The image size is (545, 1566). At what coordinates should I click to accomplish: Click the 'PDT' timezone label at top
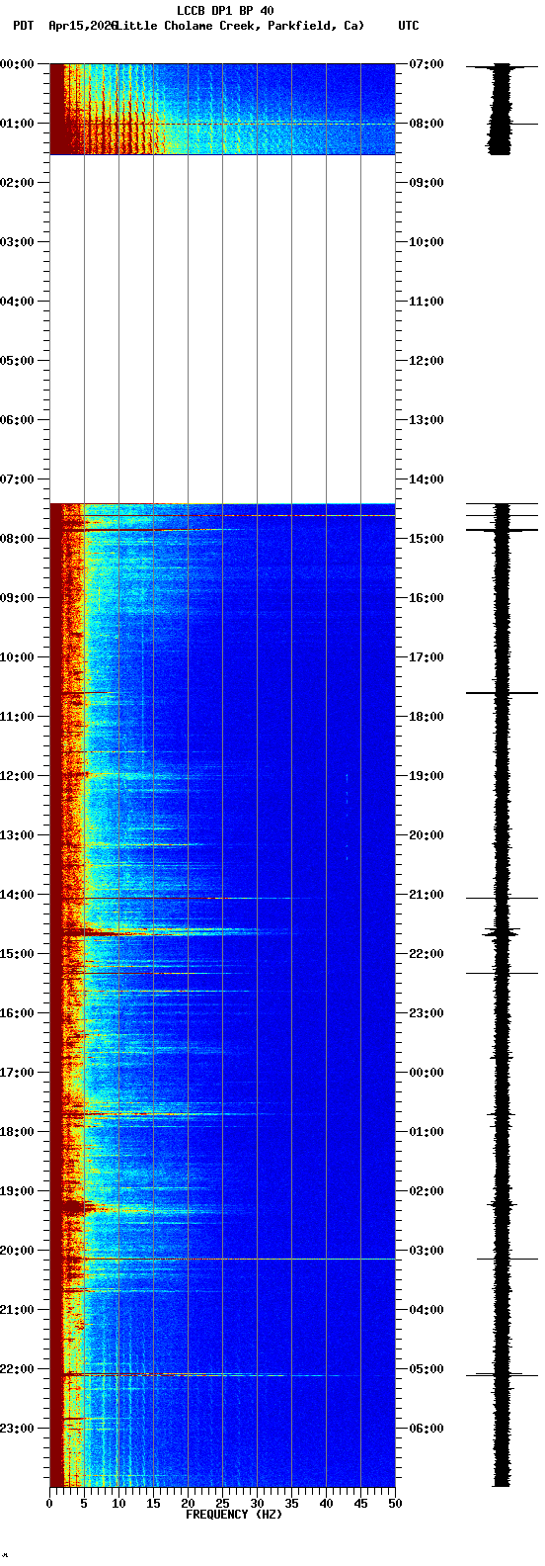pyautogui.click(x=23, y=26)
